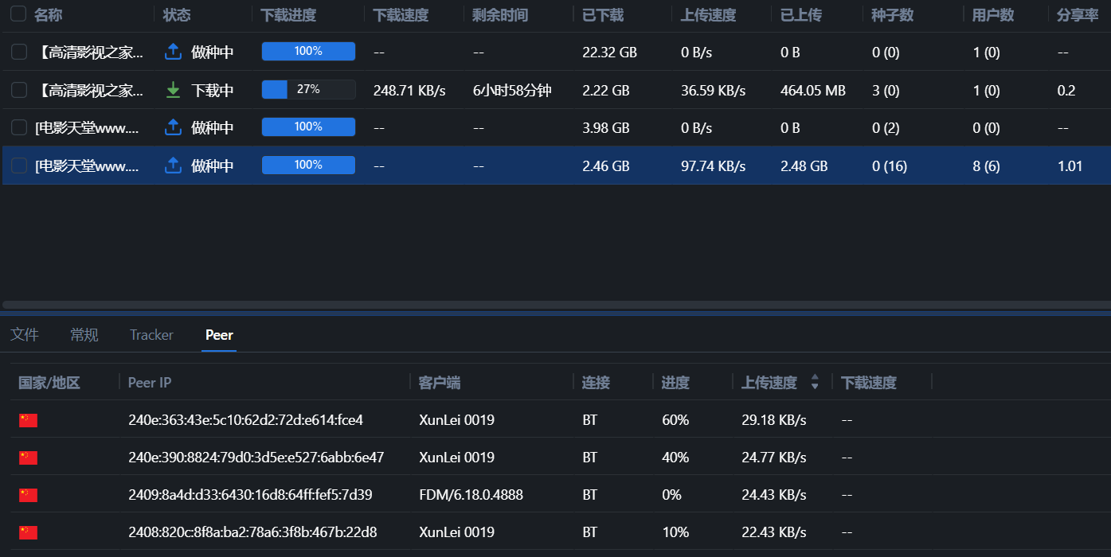This screenshot has height=557, width=1111.
Task: Click the flag icon next to FDM/6.18.0.4888 peer
Action: pos(29,495)
